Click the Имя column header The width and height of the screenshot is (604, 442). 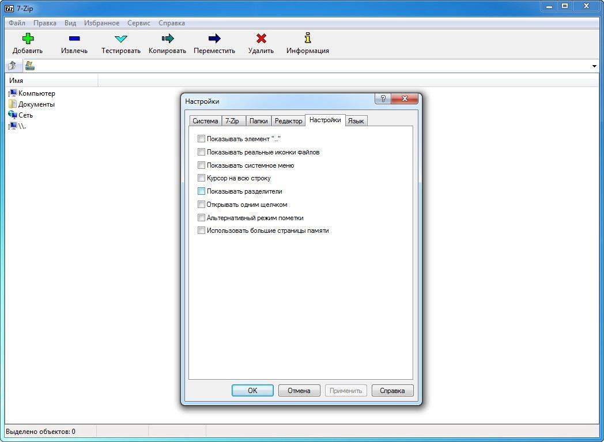[x=52, y=81]
